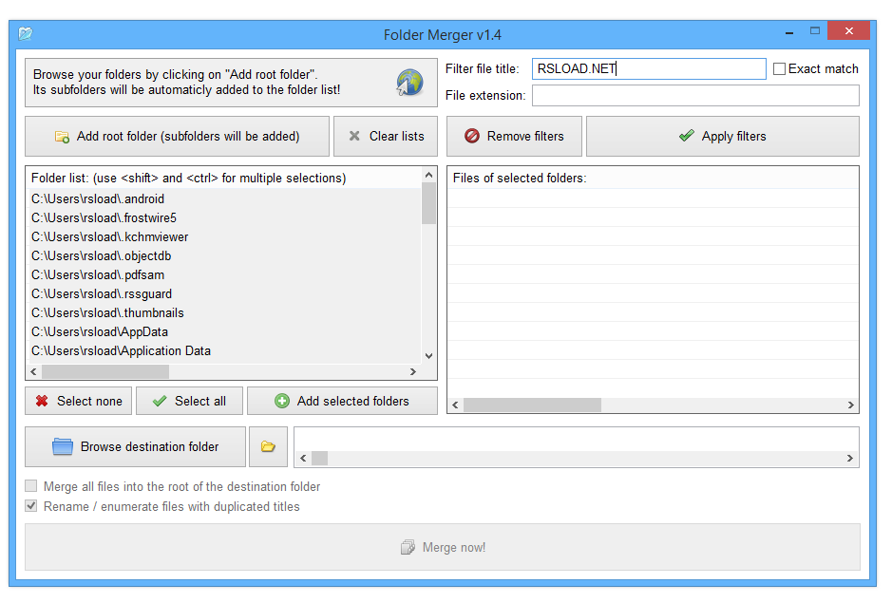The height and width of the screenshot is (603, 892).
Task: Click Select none button
Action: click(x=79, y=401)
